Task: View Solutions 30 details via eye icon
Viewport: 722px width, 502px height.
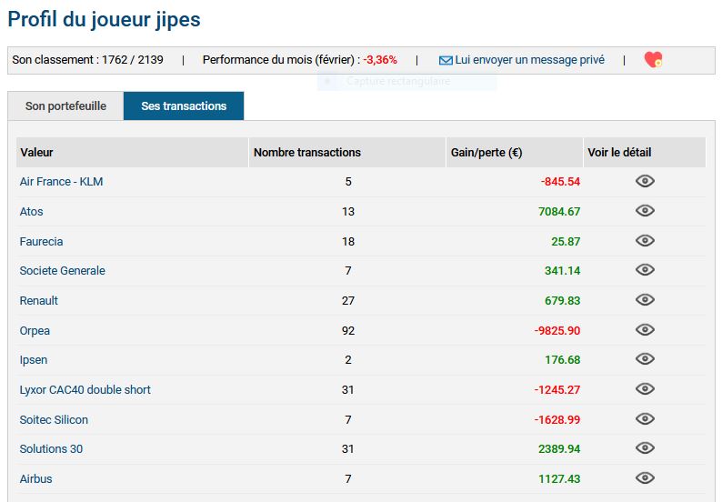Action: (x=645, y=447)
